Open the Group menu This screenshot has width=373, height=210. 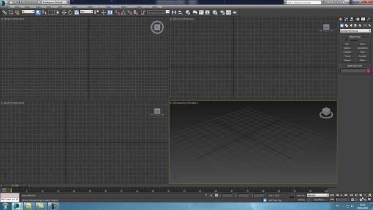(x=33, y=7)
